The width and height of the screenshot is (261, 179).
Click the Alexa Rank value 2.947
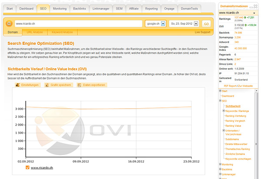(238, 59)
